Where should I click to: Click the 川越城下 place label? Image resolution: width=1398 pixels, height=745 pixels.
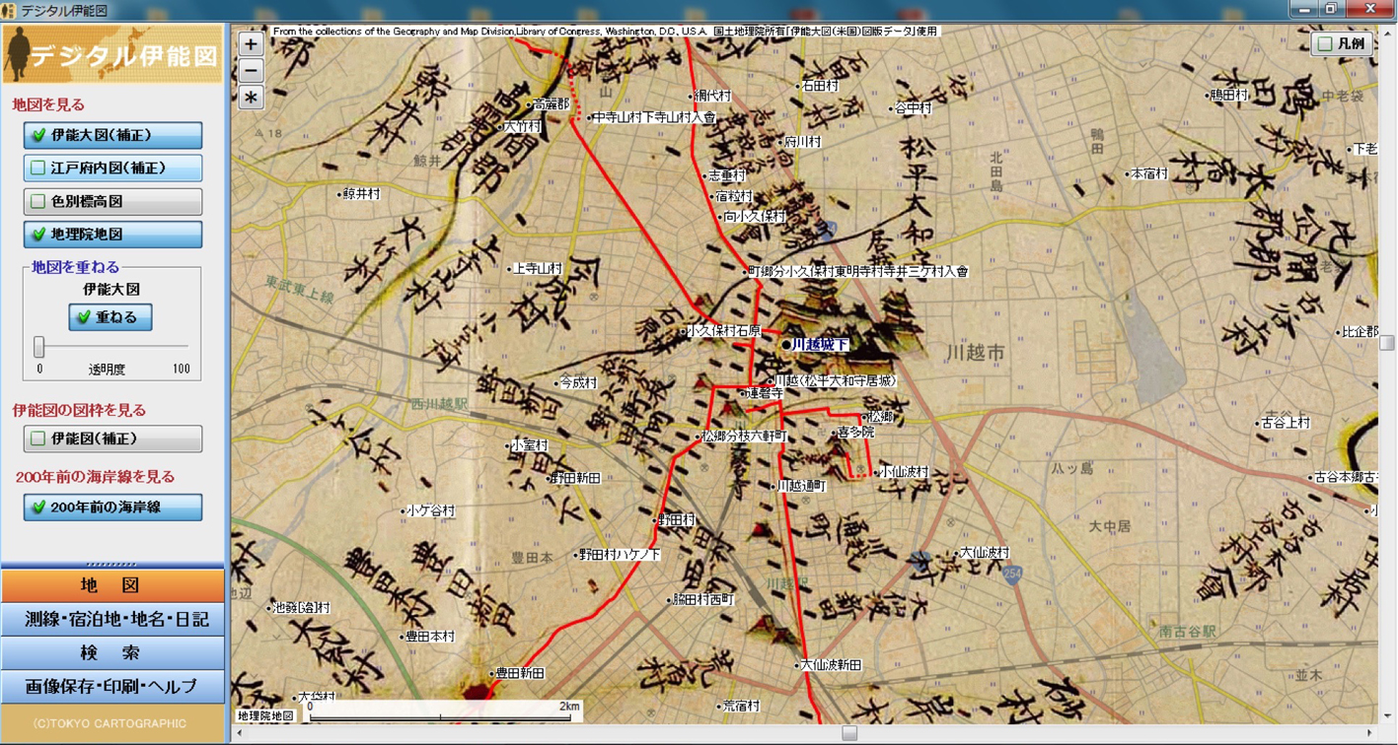coord(820,345)
